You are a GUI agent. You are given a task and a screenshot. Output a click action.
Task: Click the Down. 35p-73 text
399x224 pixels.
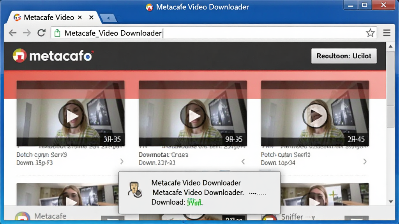[x=35, y=163]
